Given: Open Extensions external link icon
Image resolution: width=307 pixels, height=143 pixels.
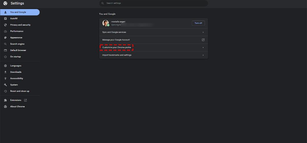Looking at the screenshot, I should click(x=26, y=100).
